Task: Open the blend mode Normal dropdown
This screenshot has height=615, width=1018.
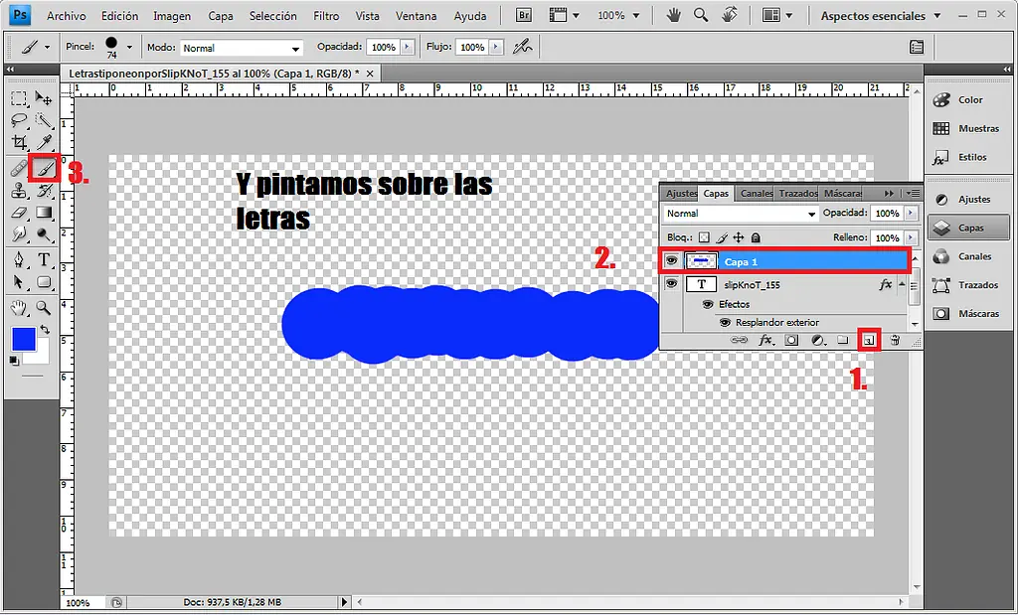Action: click(741, 214)
